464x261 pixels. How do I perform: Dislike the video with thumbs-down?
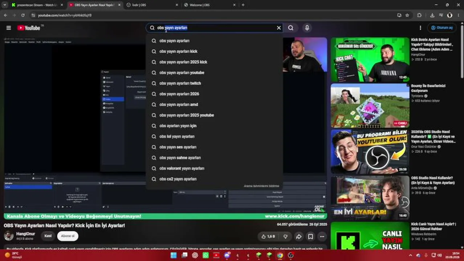(x=286, y=236)
